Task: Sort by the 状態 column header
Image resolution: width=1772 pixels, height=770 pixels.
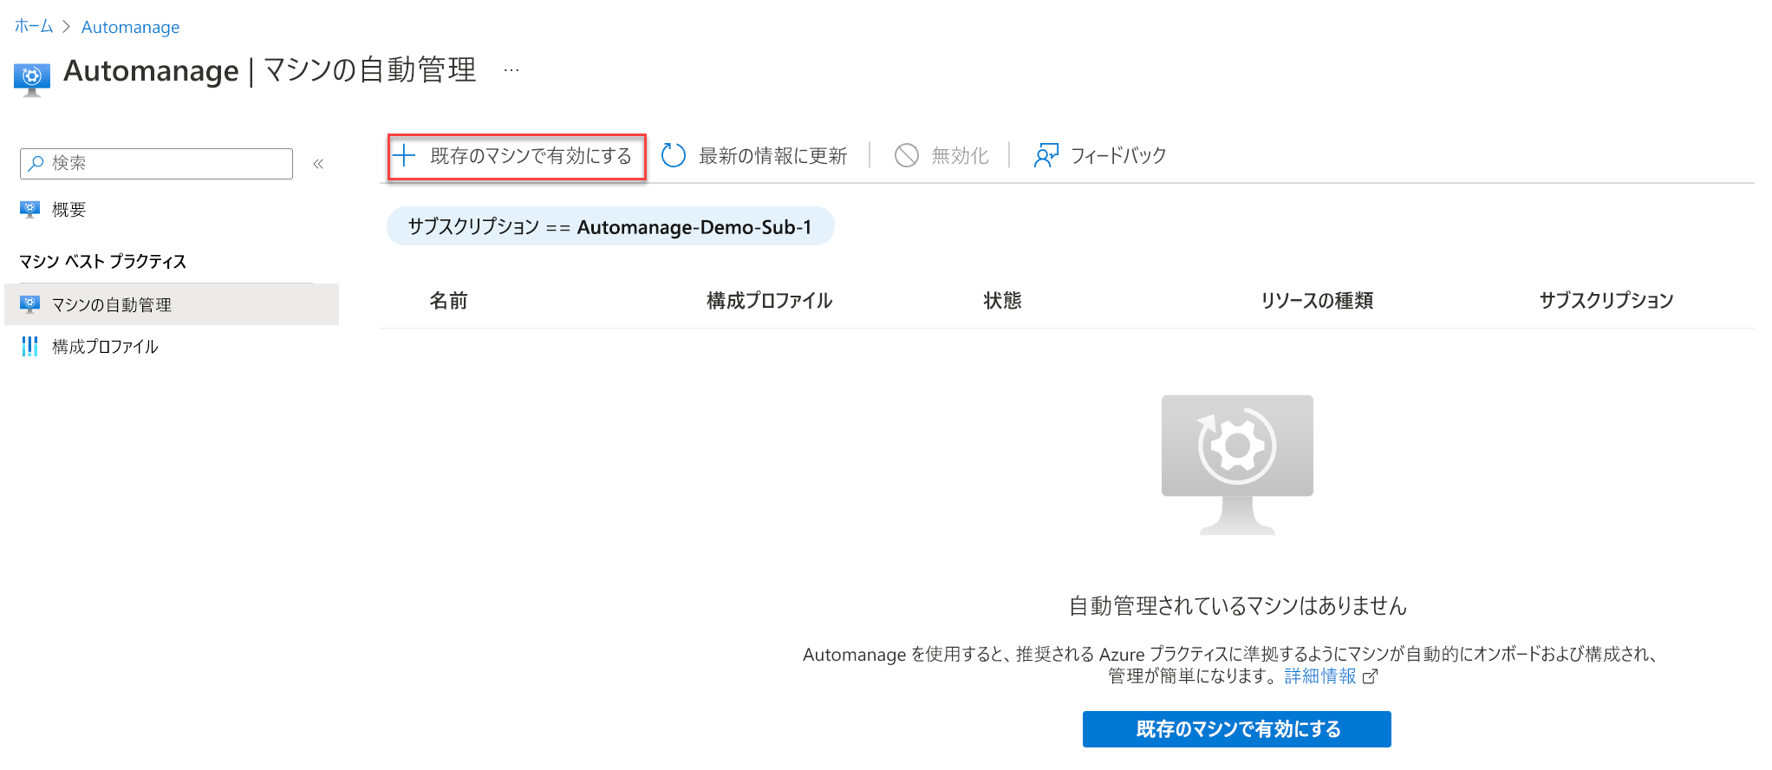Action: pos(1003,301)
